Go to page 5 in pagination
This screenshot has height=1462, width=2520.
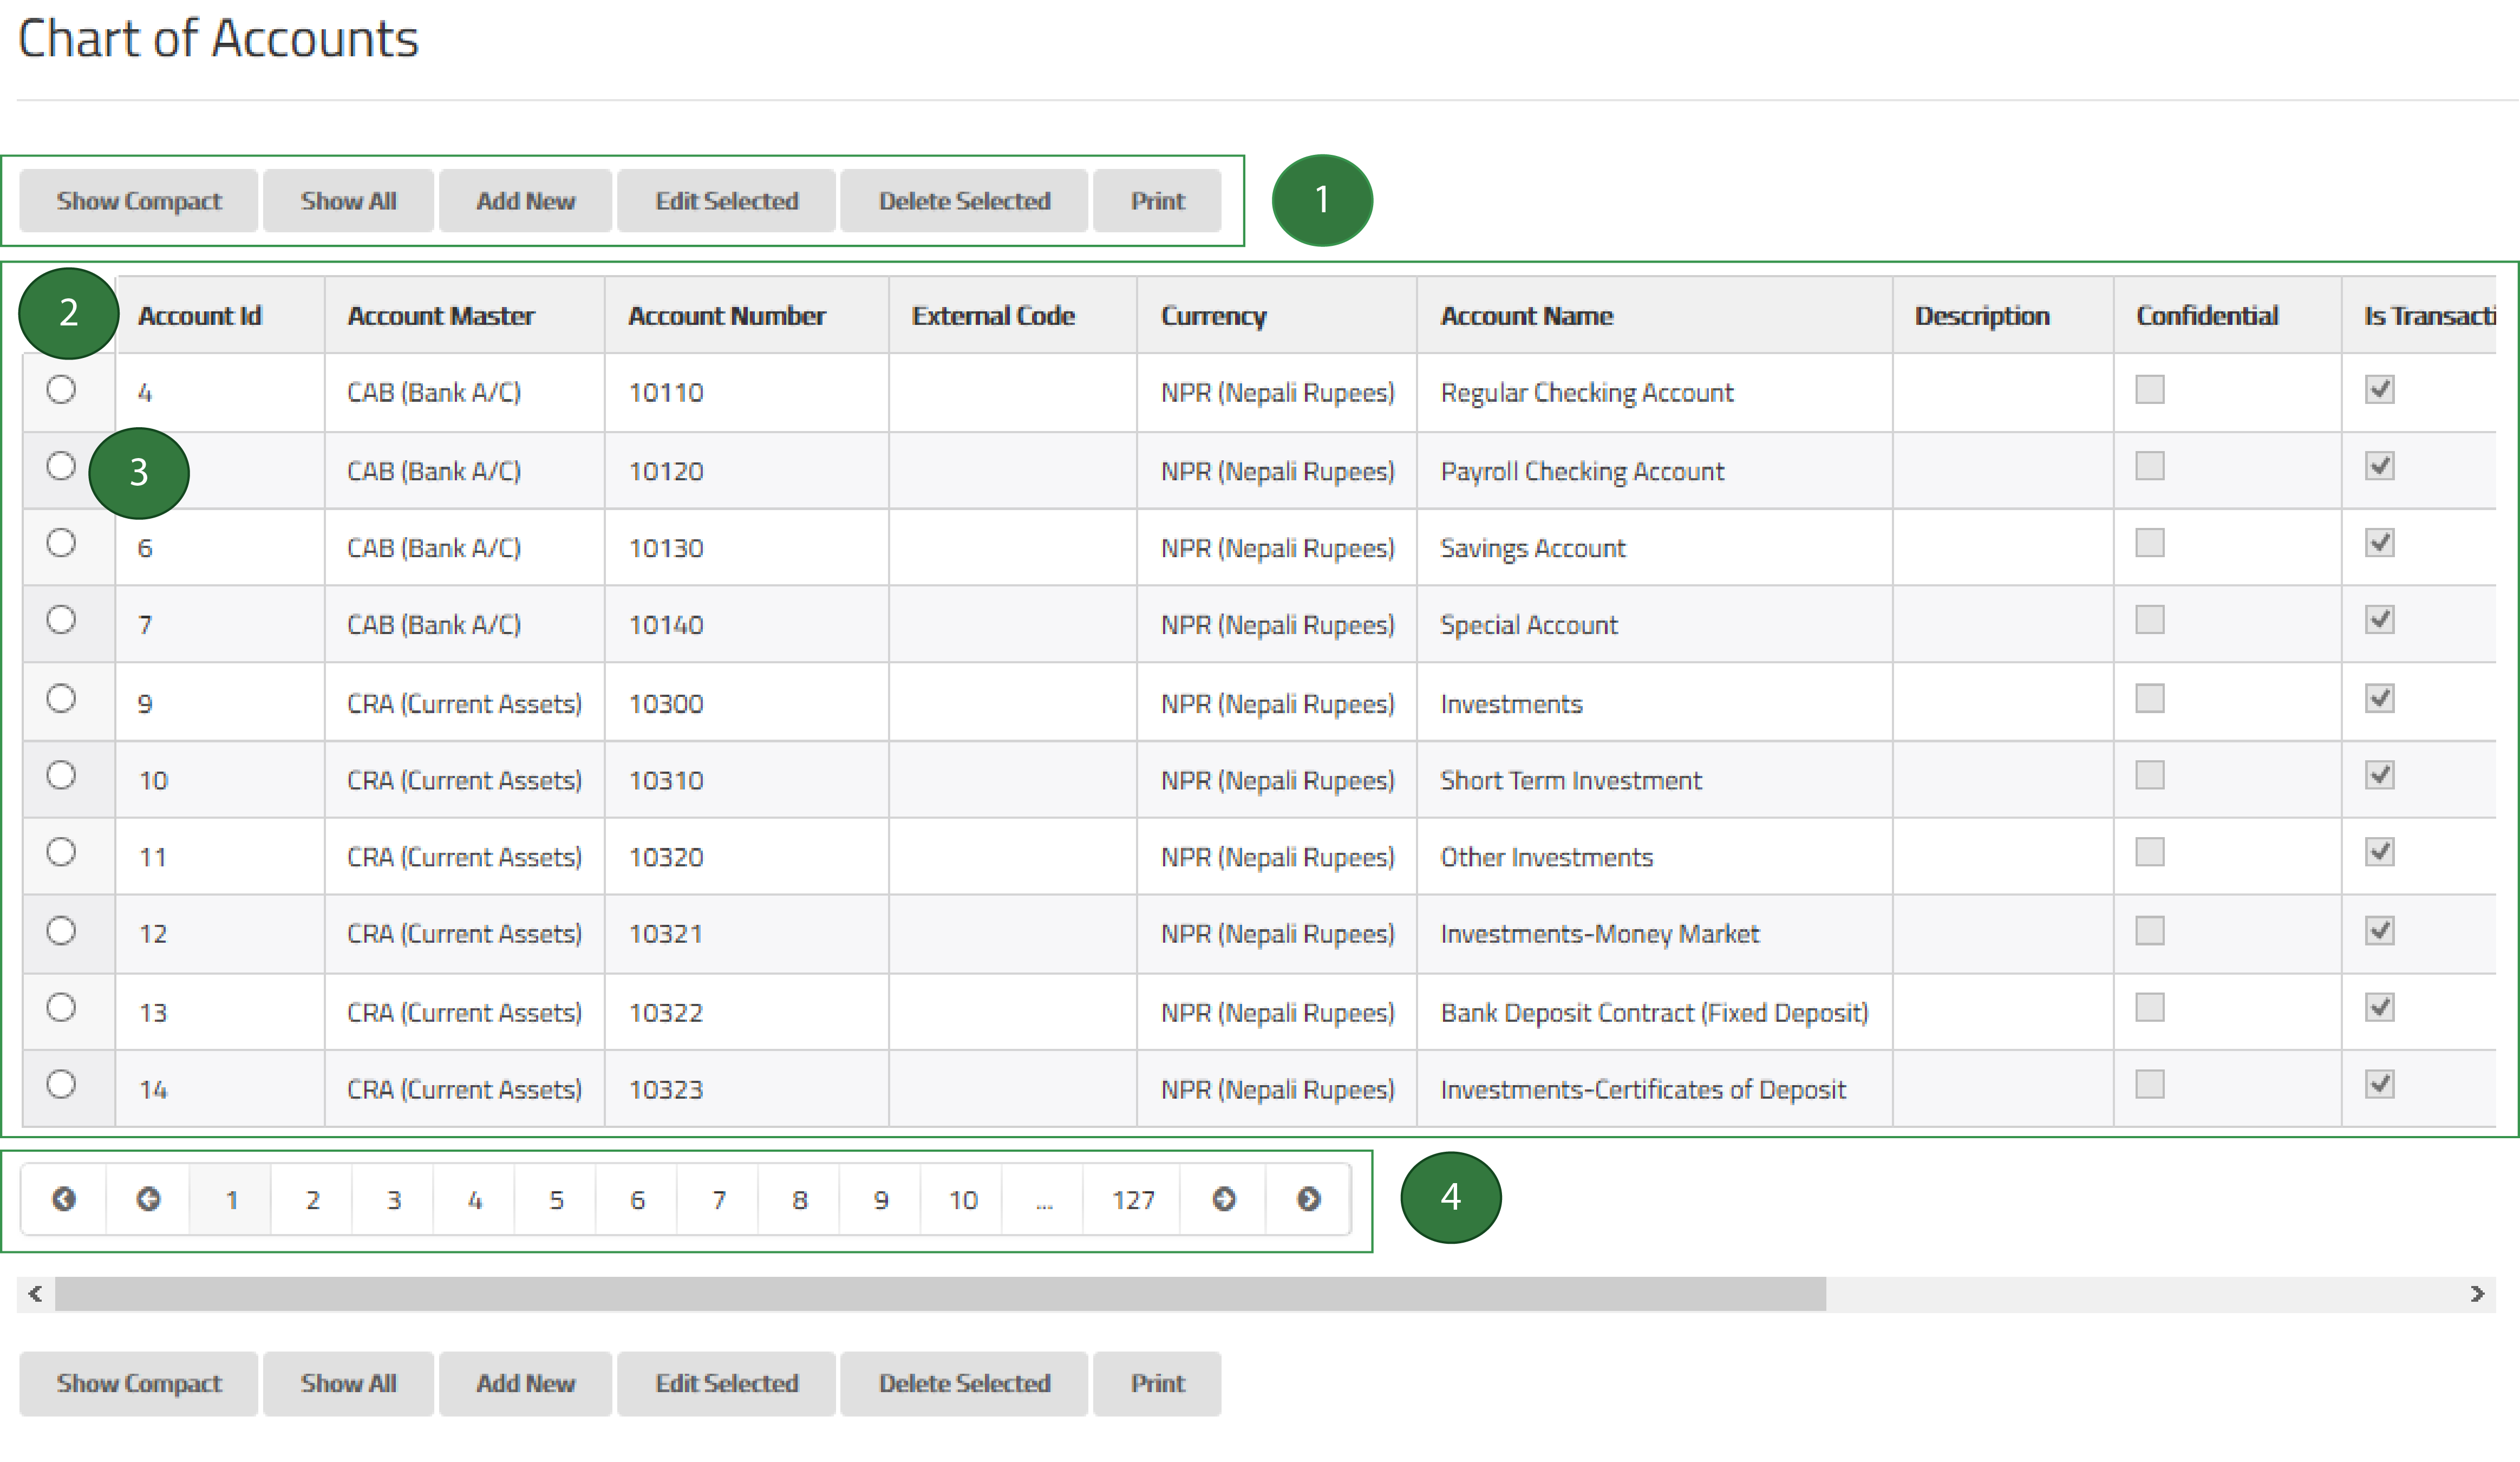coord(556,1199)
